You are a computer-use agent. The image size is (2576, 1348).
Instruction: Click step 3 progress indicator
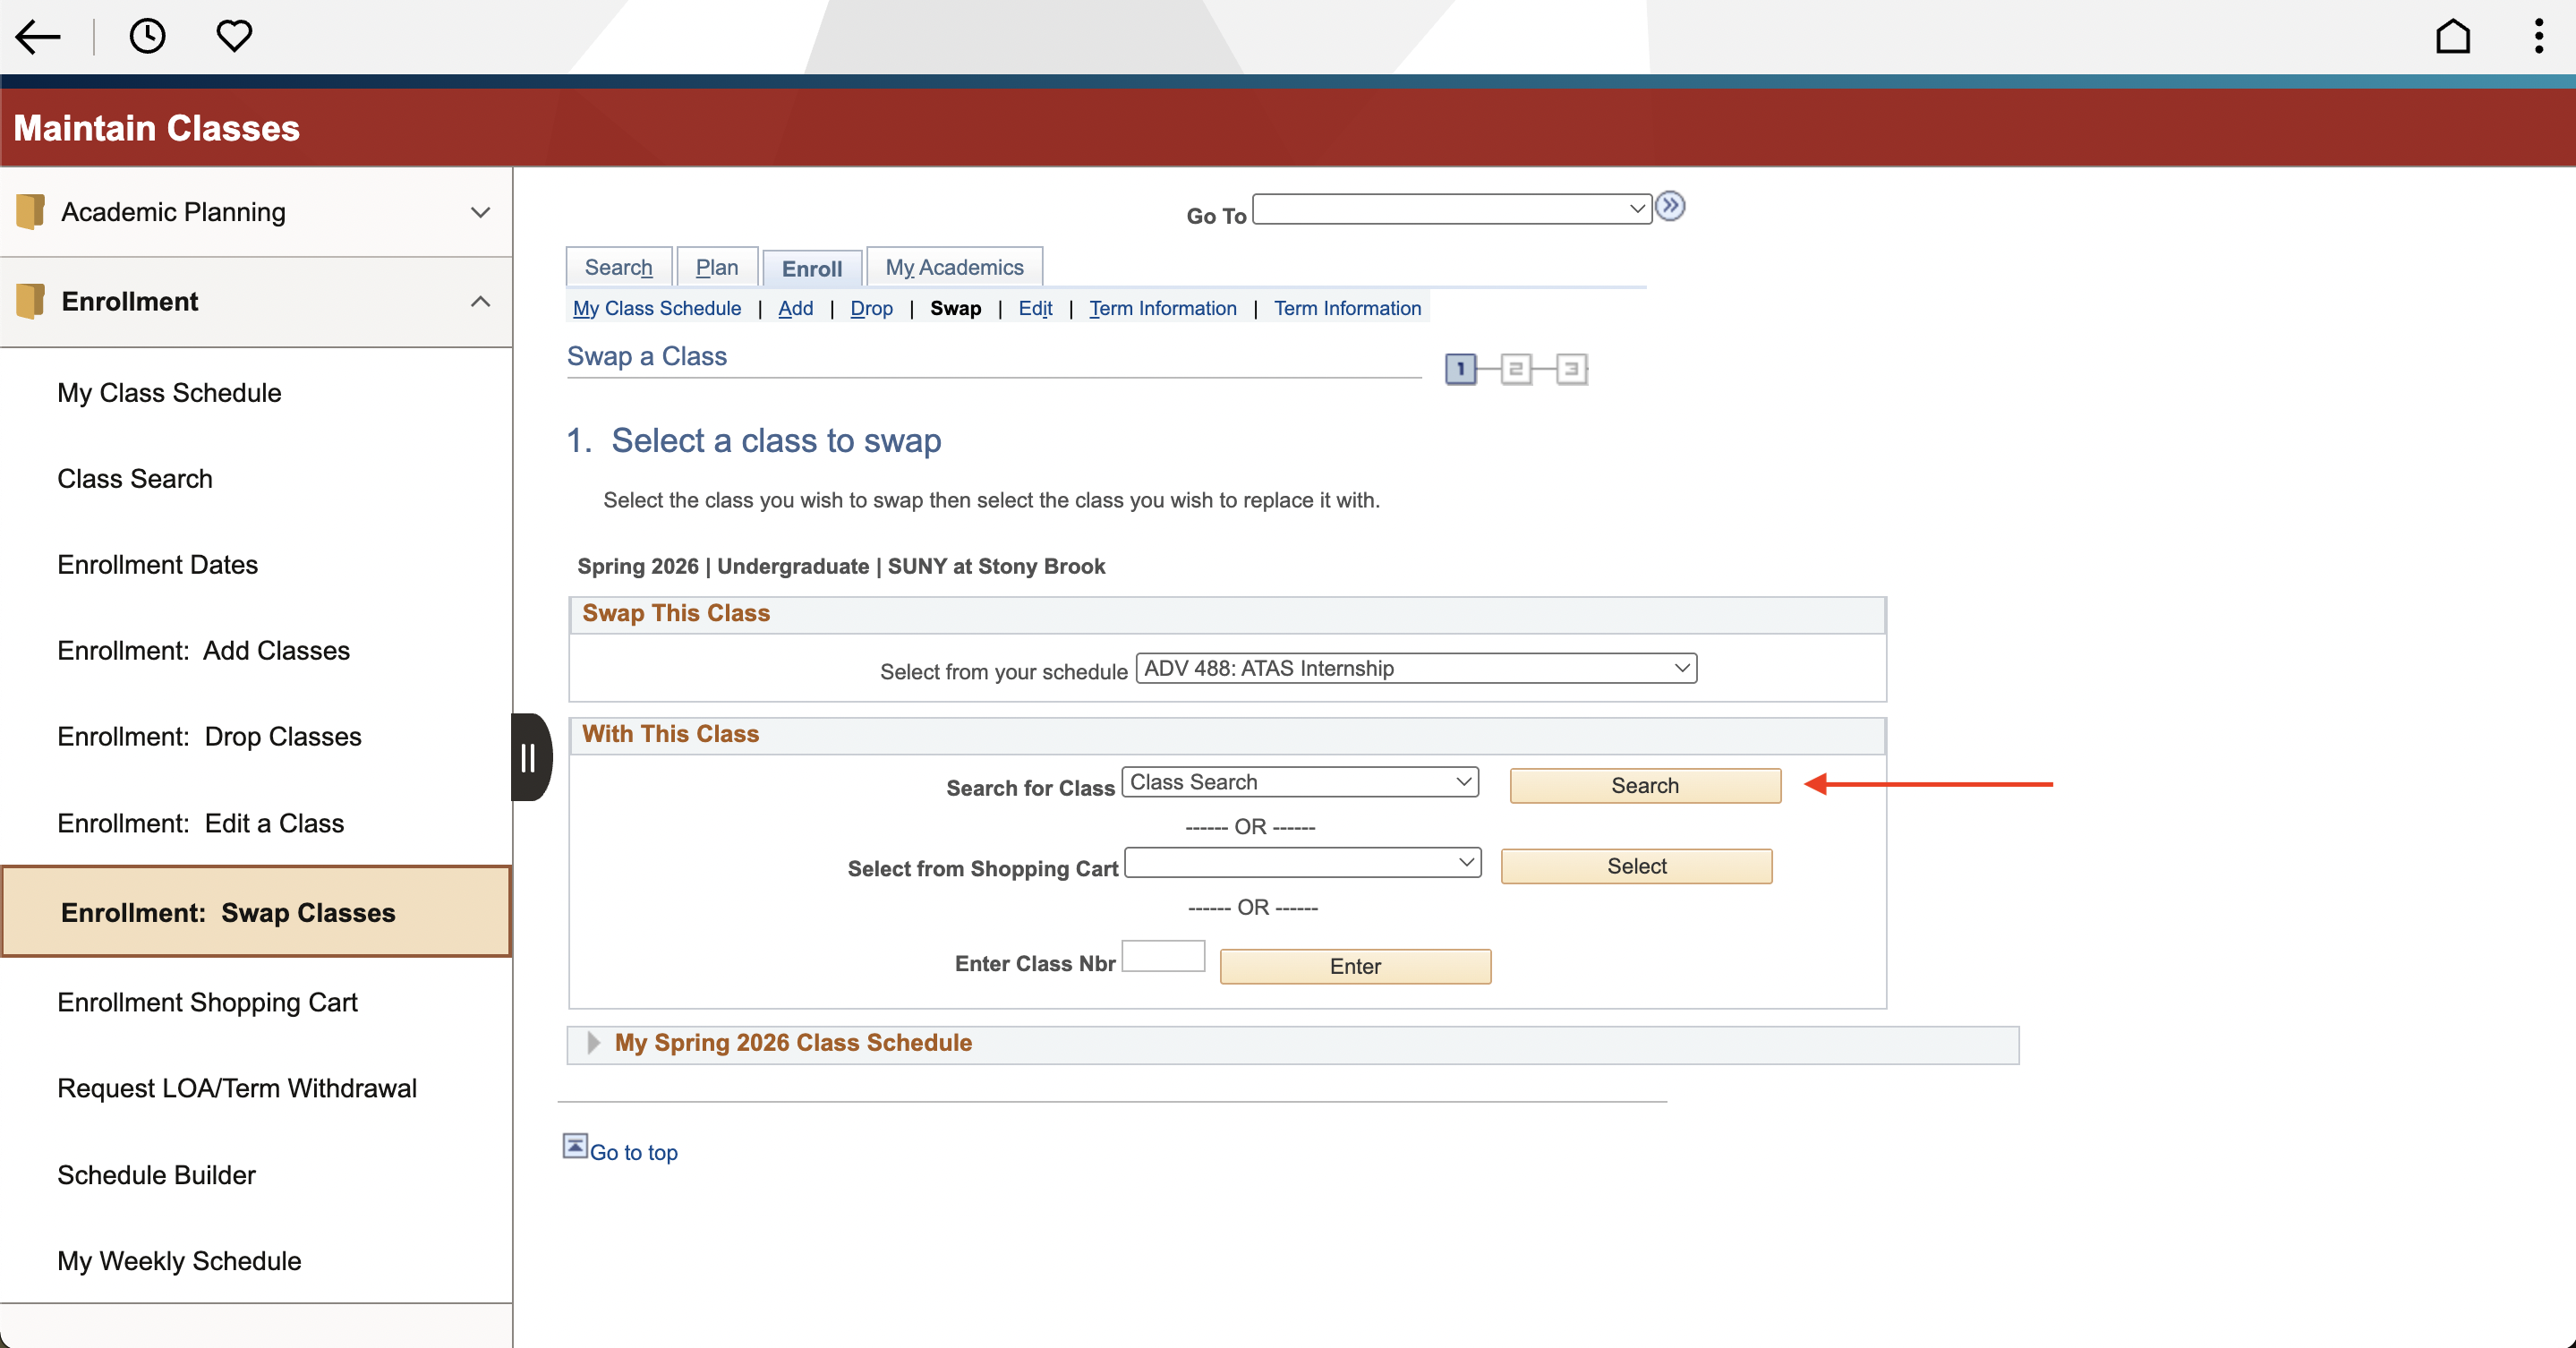[1571, 369]
